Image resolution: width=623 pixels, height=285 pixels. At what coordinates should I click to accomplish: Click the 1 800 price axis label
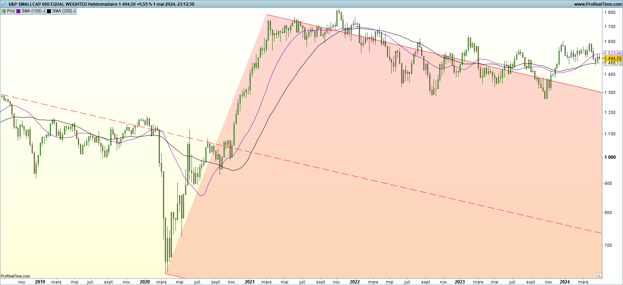[610, 12]
